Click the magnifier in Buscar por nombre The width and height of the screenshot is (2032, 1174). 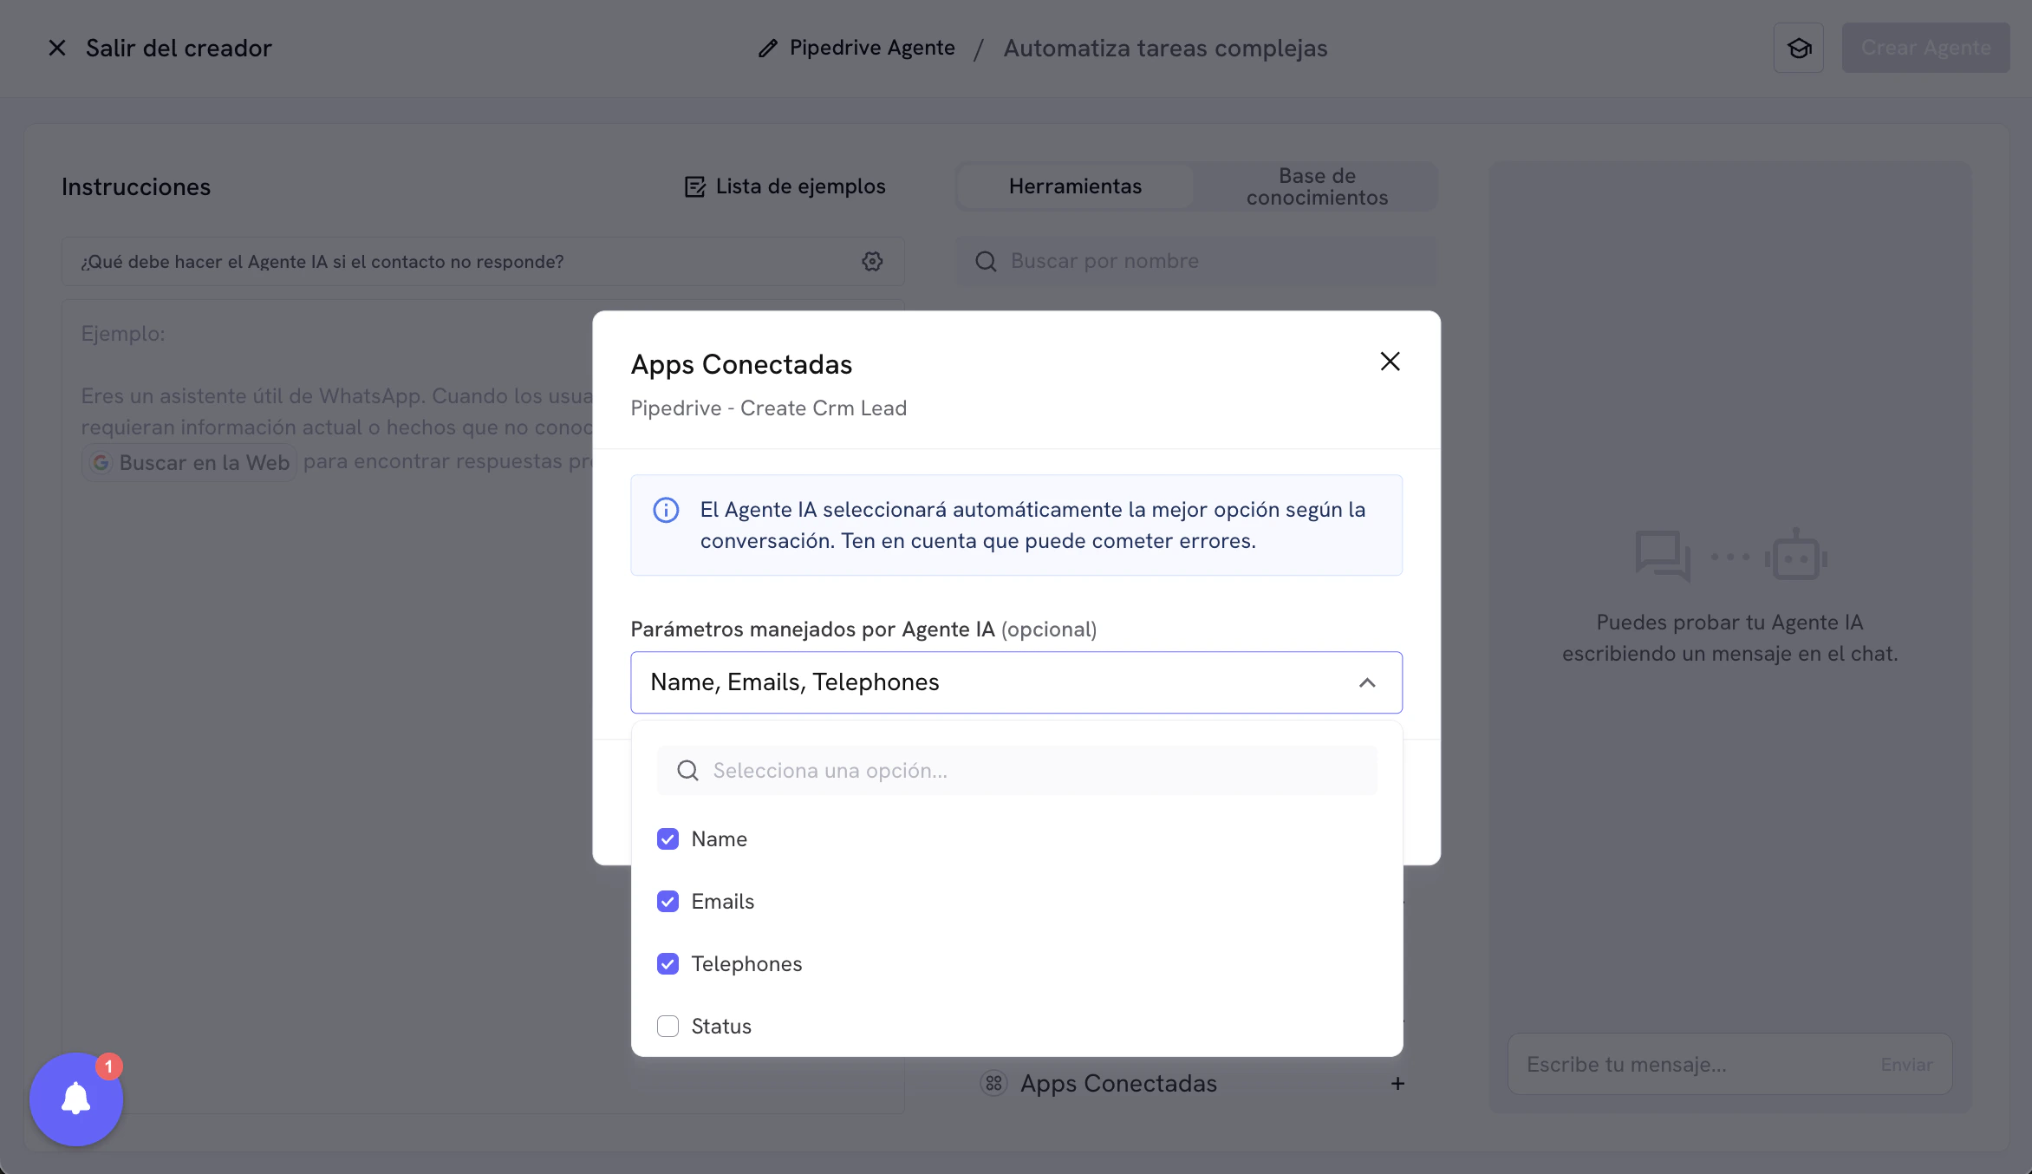986,261
